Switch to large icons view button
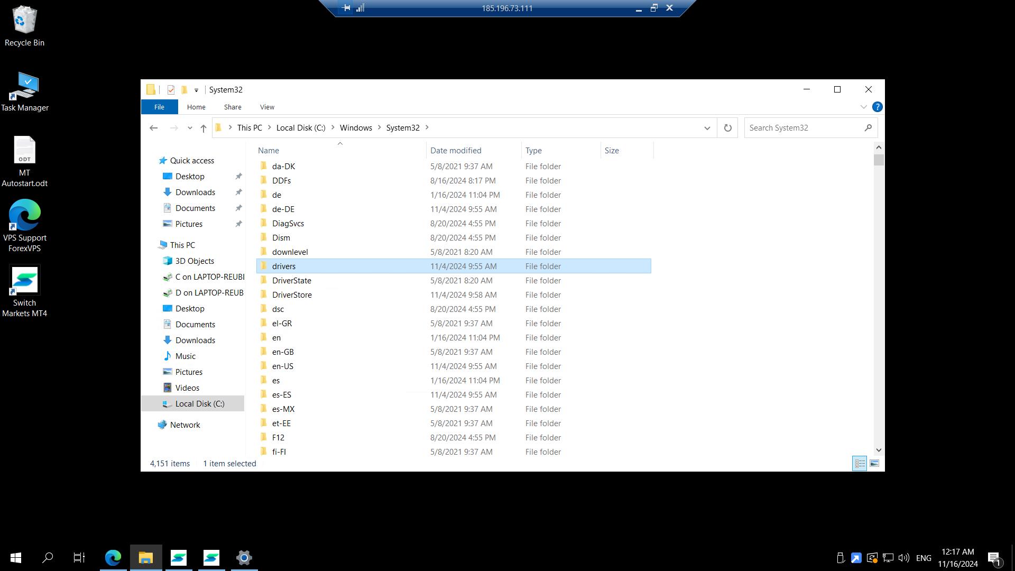Image resolution: width=1015 pixels, height=571 pixels. coord(874,464)
